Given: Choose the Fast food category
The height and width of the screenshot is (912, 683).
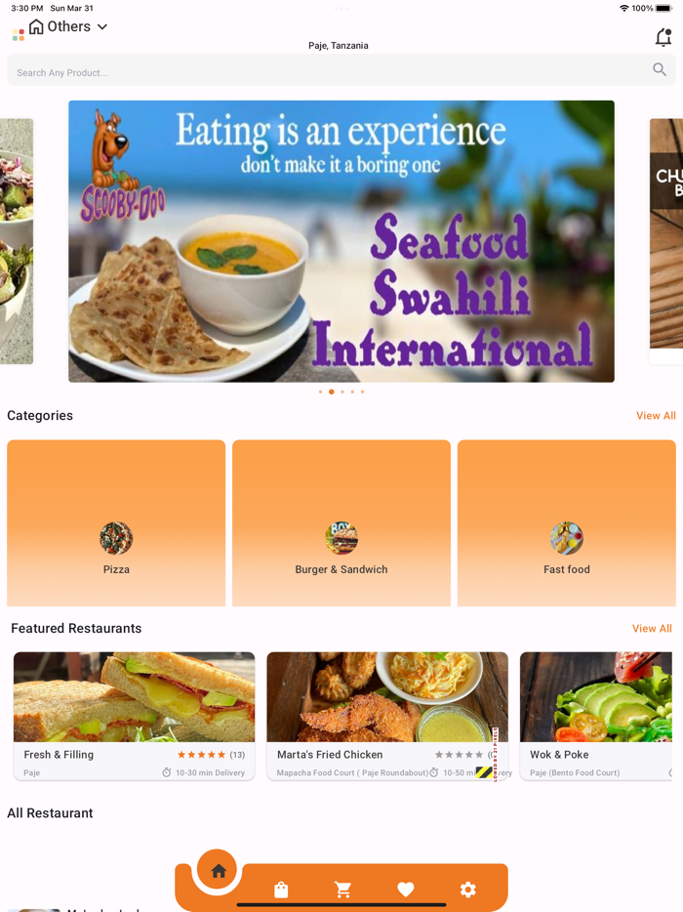Looking at the screenshot, I should [x=567, y=523].
